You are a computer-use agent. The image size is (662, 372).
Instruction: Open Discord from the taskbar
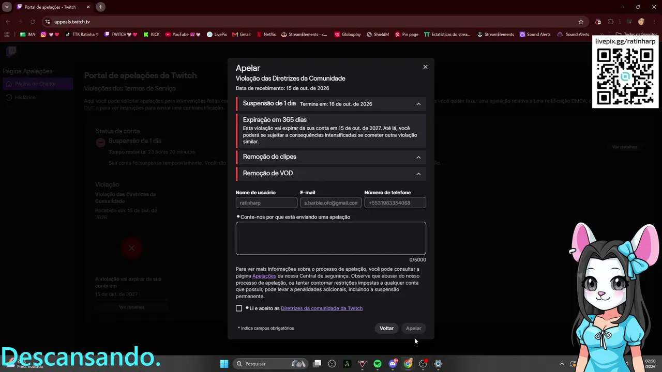[393, 364]
